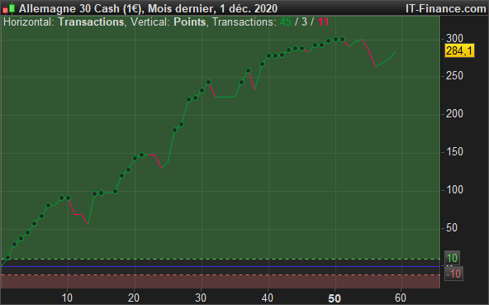The image size is (489, 305).
Task: Click the green 10 threshold label
Action: click(x=452, y=258)
